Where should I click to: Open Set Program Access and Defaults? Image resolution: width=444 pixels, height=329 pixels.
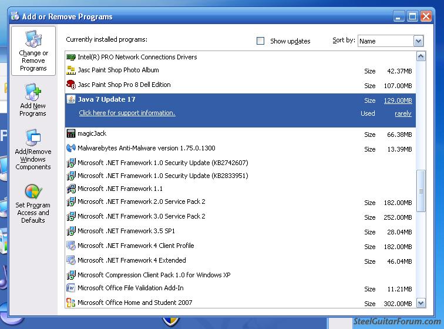coord(33,203)
